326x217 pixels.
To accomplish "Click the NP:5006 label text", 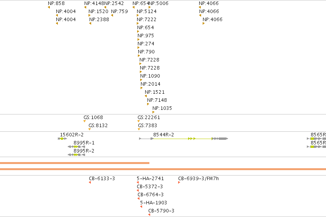I will (159, 3).
